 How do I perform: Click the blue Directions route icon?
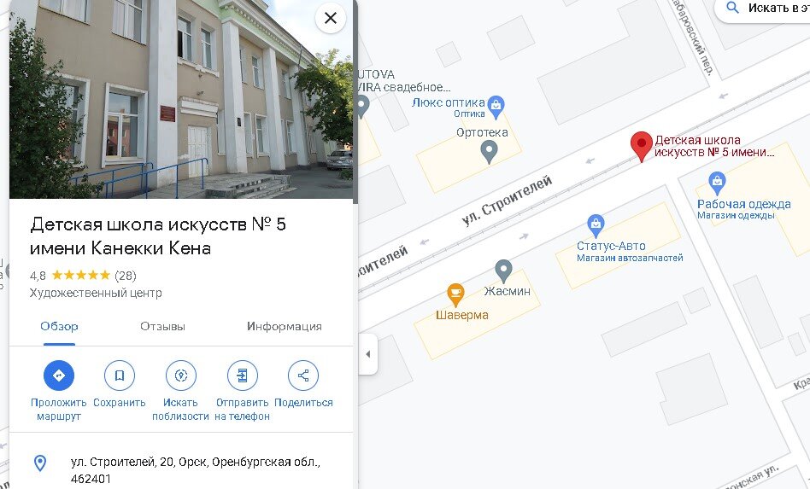click(59, 375)
